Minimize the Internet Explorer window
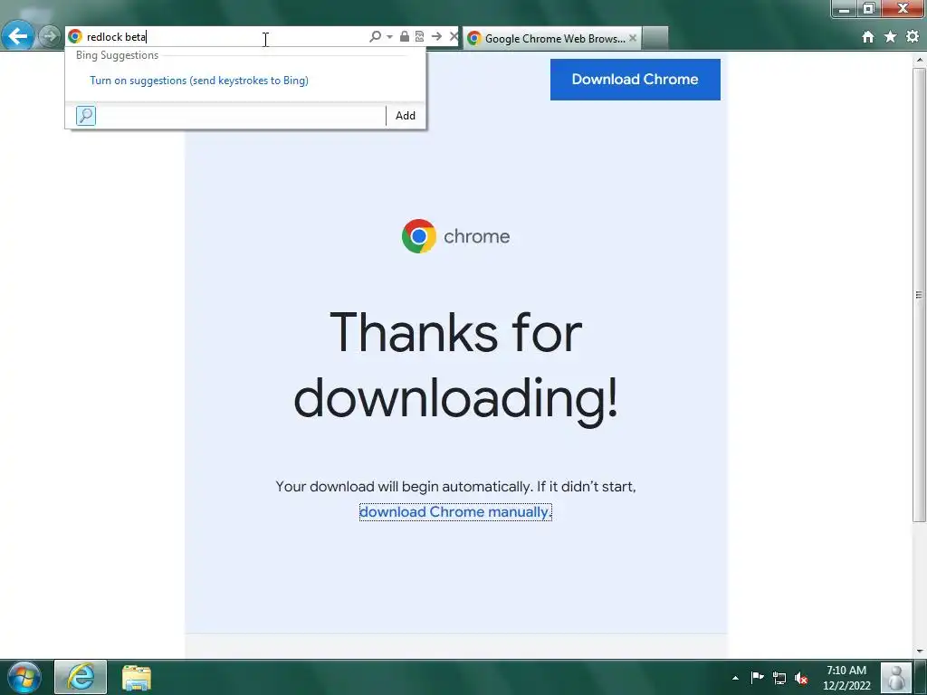Viewport: 927px width, 695px height. coord(845,9)
